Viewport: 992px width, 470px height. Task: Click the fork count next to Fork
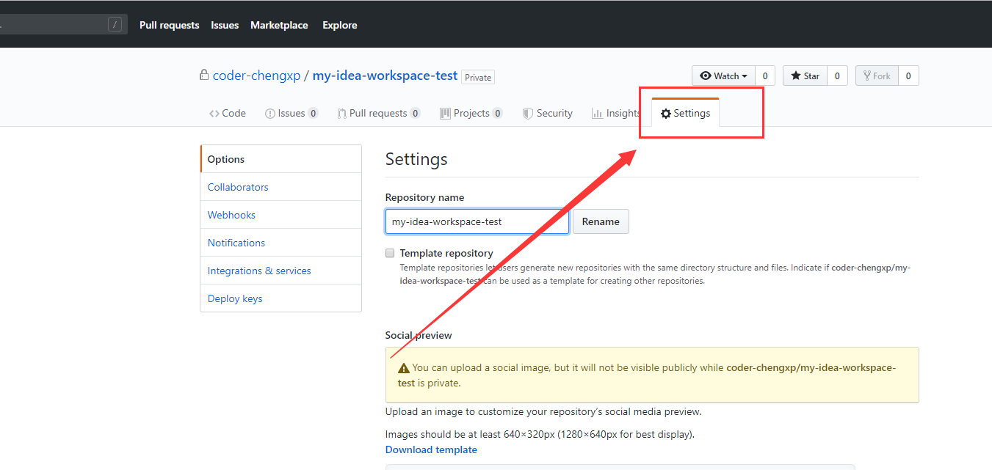click(908, 76)
